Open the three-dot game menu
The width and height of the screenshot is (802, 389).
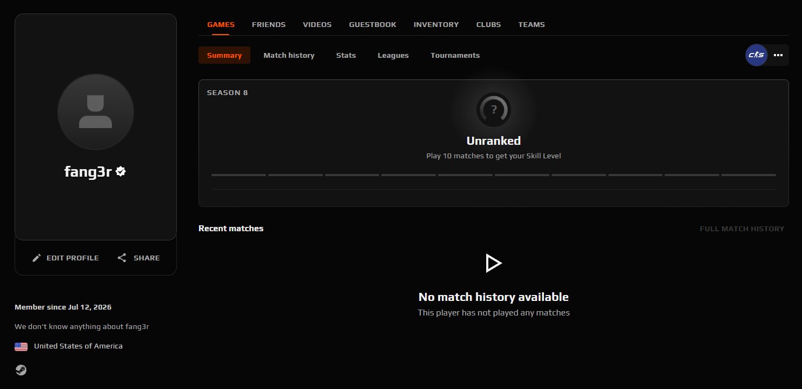(778, 55)
